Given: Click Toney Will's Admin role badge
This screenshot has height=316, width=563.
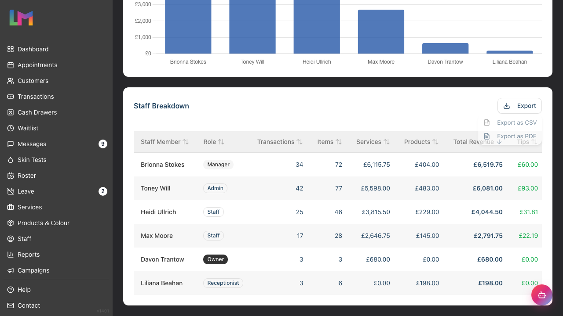Looking at the screenshot, I should point(215,188).
